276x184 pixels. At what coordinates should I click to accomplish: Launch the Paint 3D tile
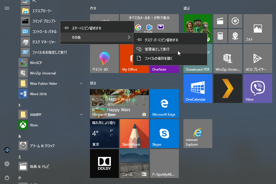coord(104,59)
